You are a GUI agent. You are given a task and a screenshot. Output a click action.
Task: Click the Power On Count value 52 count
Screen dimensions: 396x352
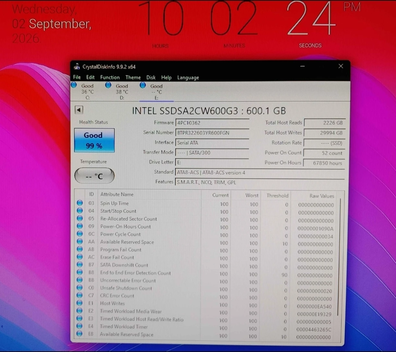coord(324,153)
